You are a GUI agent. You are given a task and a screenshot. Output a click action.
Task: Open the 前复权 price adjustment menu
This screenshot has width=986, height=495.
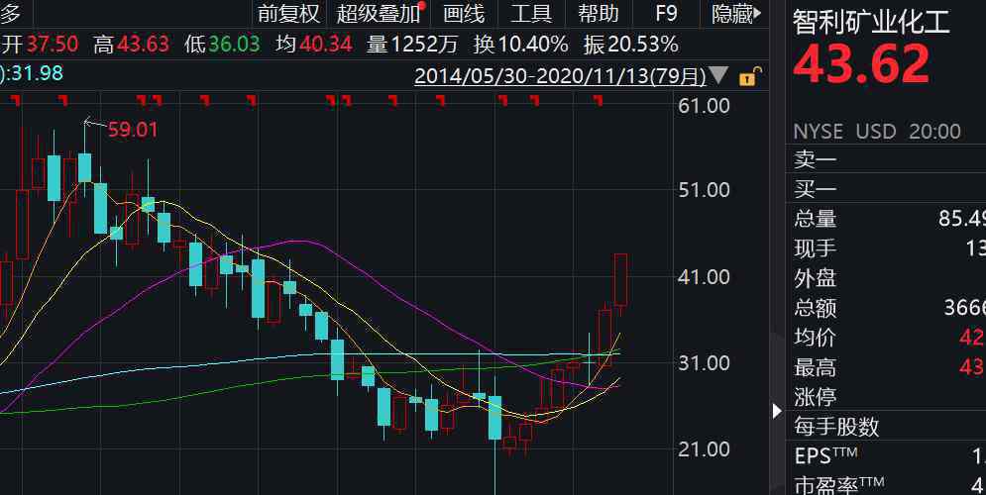288,14
